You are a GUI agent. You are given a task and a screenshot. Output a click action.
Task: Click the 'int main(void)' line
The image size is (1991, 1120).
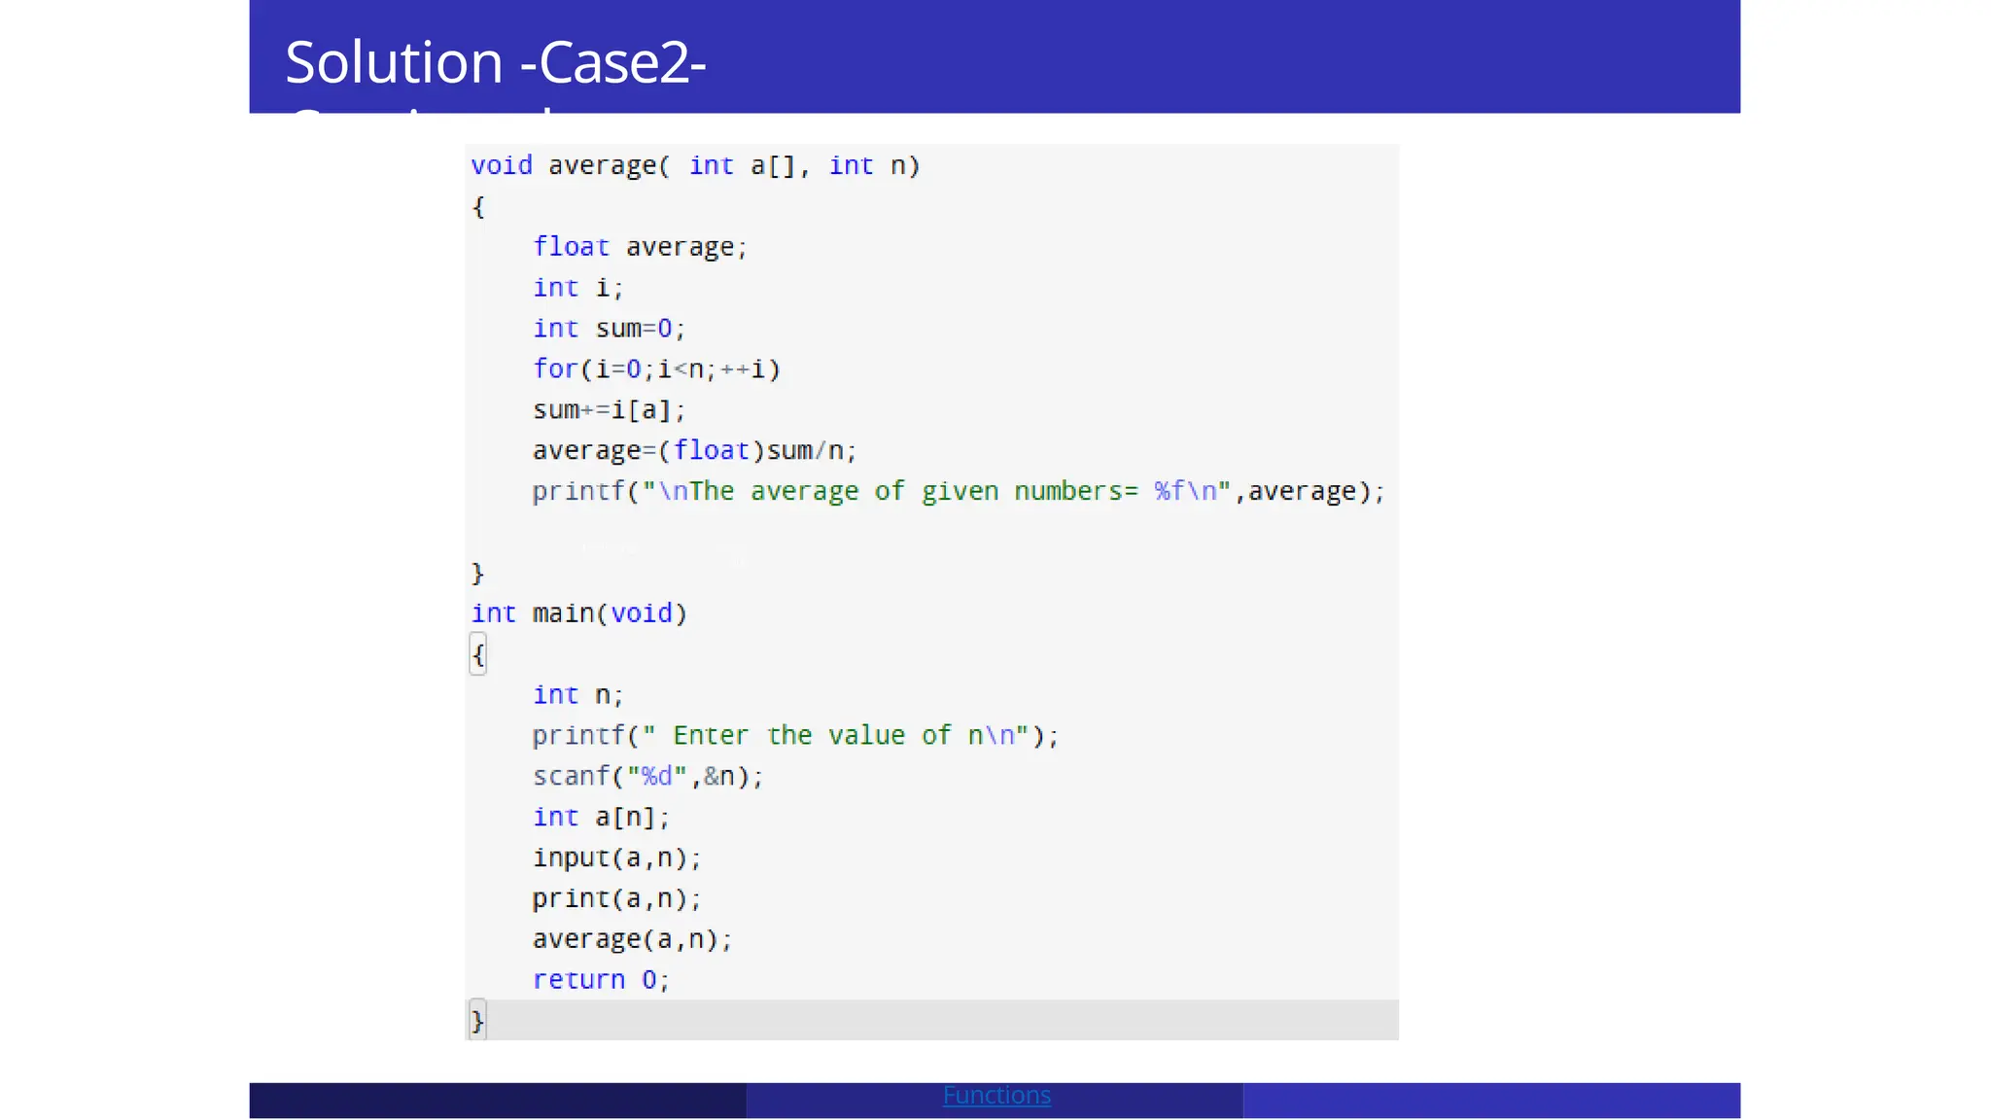[x=579, y=613]
